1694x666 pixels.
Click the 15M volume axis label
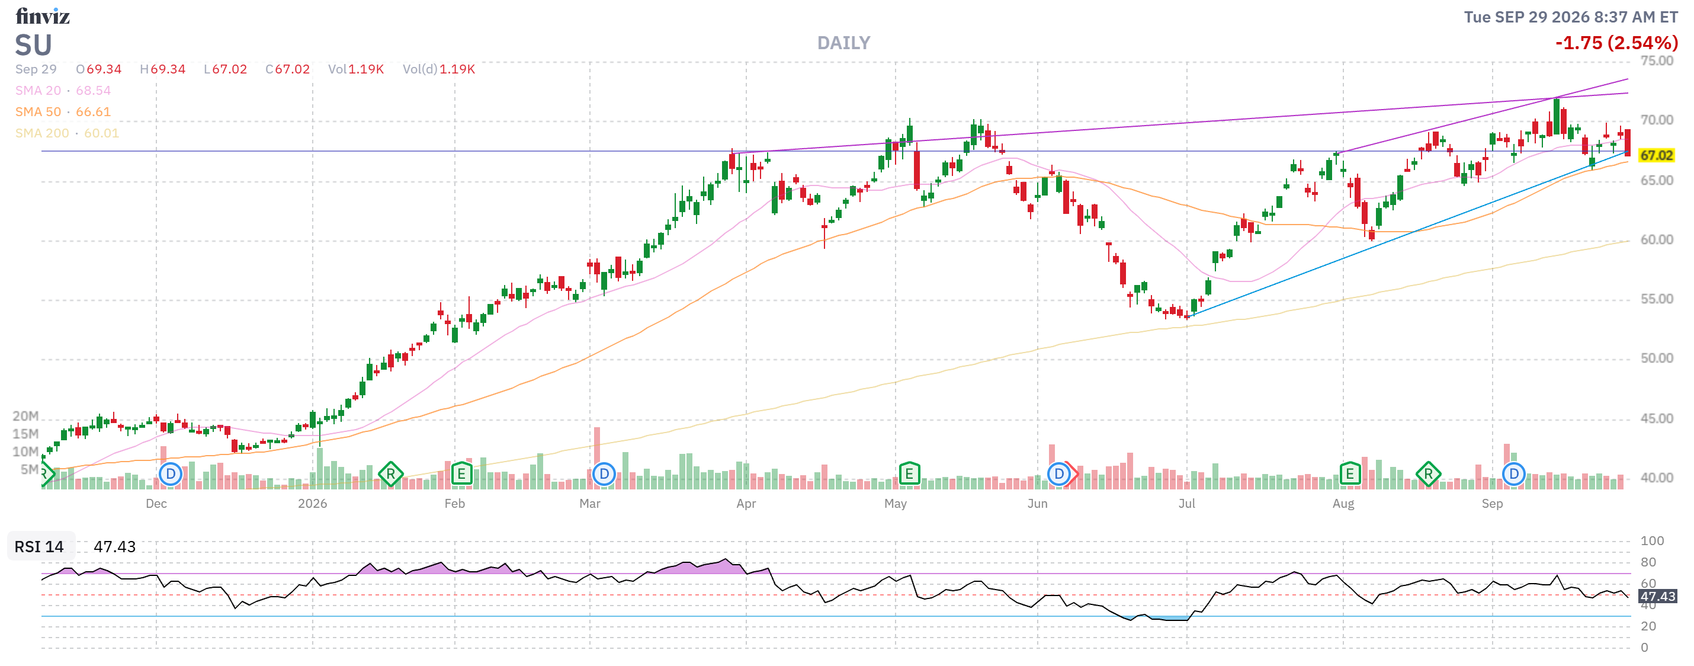(x=25, y=434)
